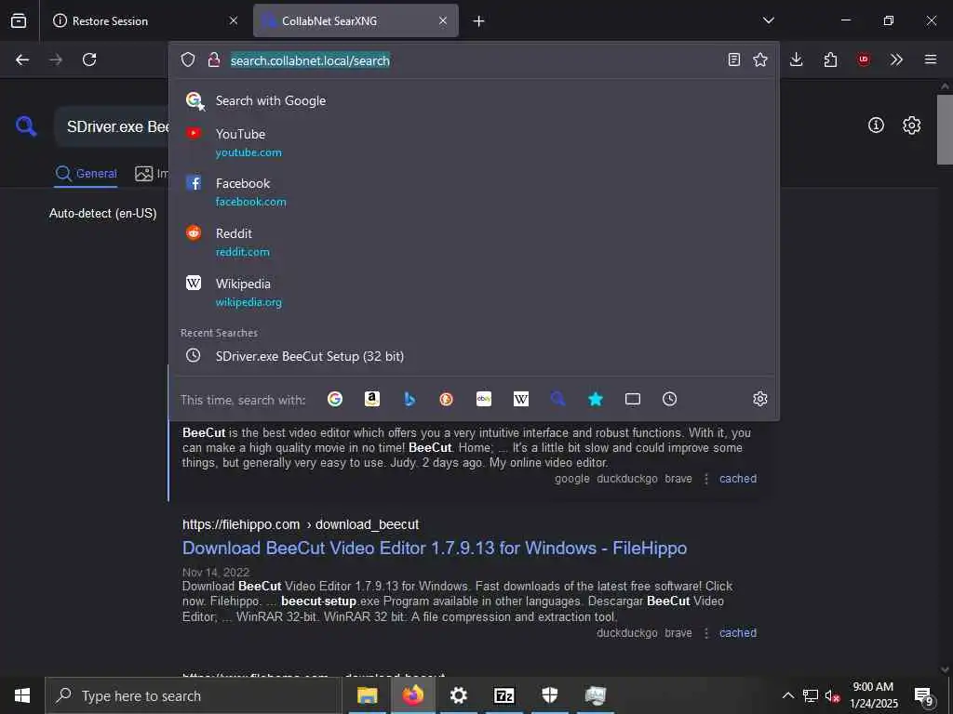Search in Bookmarks star icon
Image resolution: width=953 pixels, height=714 pixels.
point(596,399)
